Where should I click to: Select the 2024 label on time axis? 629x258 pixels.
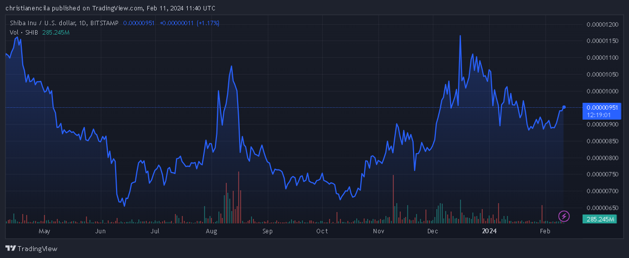(x=489, y=231)
